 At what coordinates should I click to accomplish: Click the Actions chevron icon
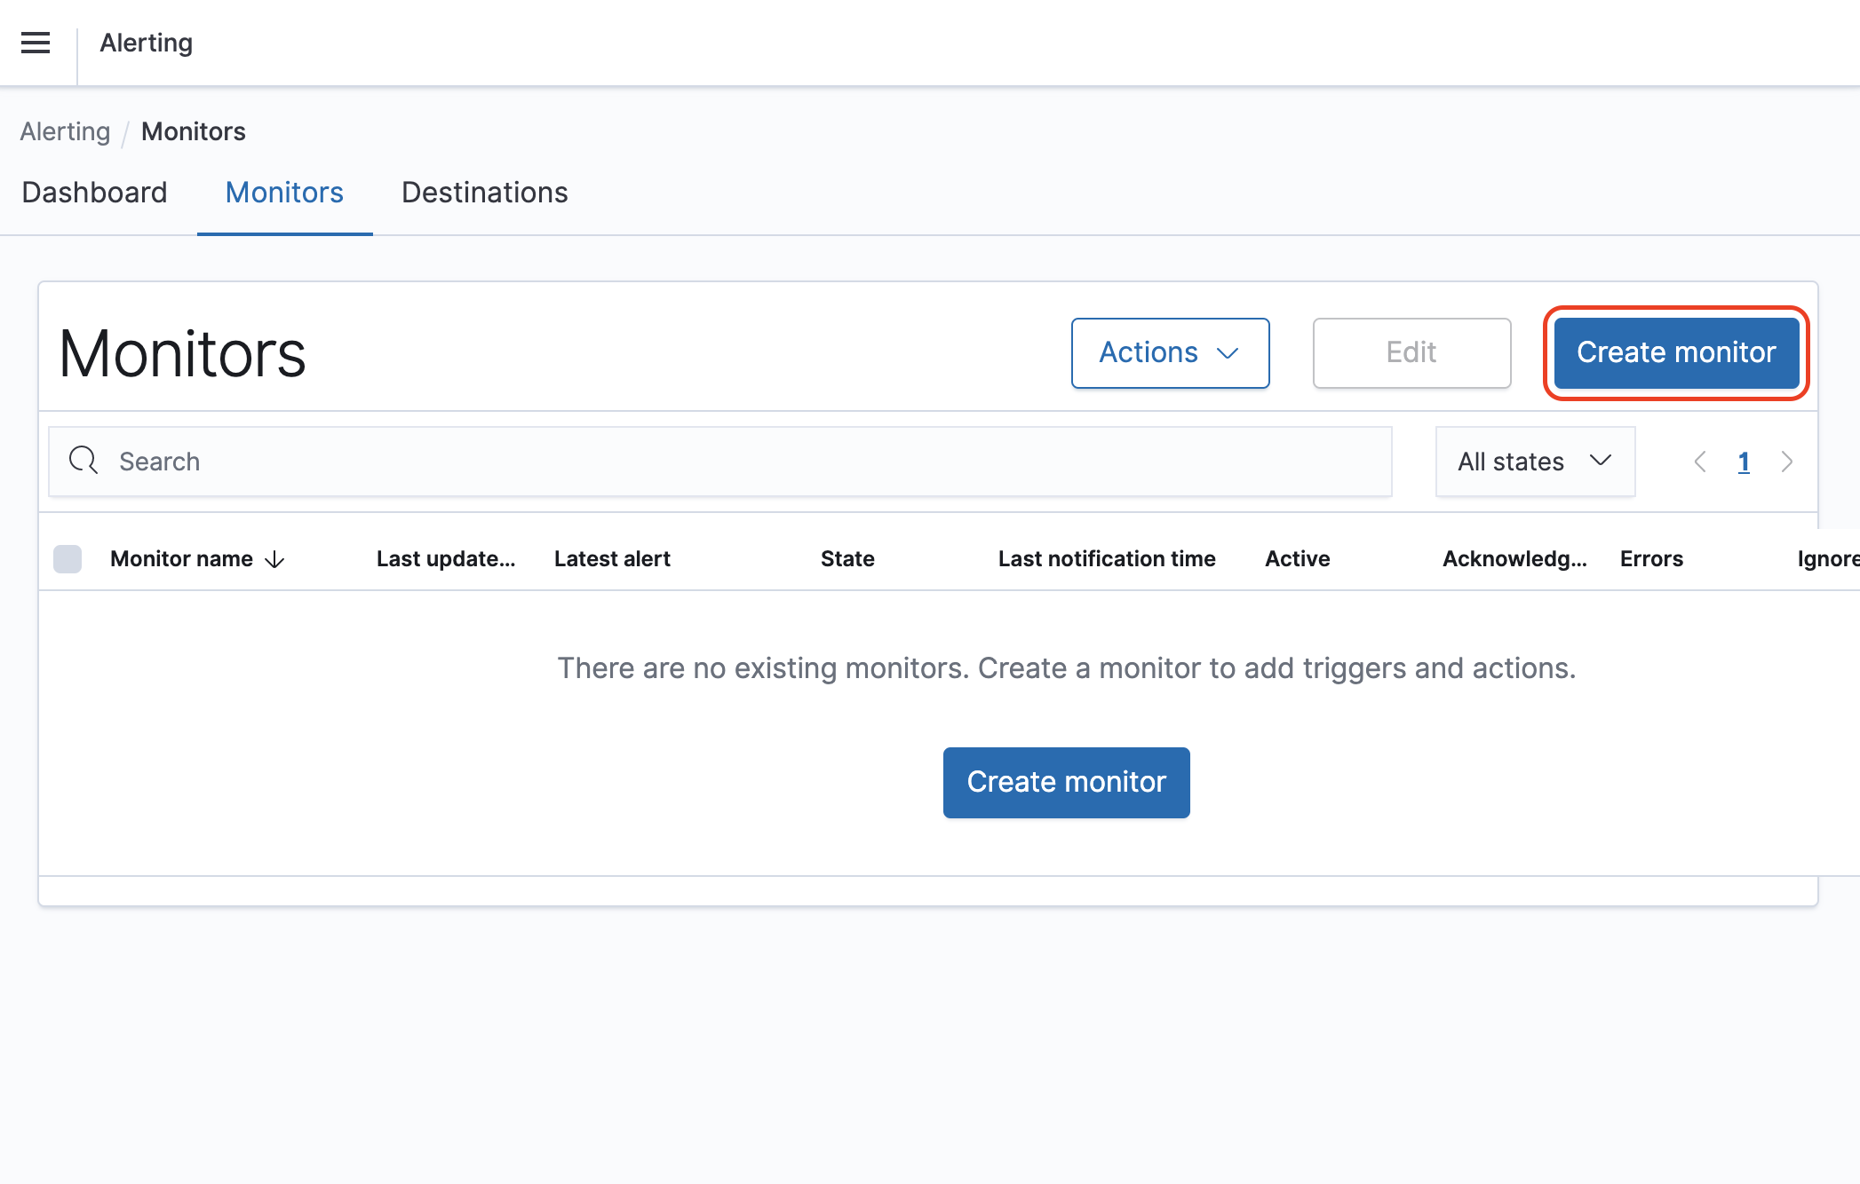(x=1228, y=353)
